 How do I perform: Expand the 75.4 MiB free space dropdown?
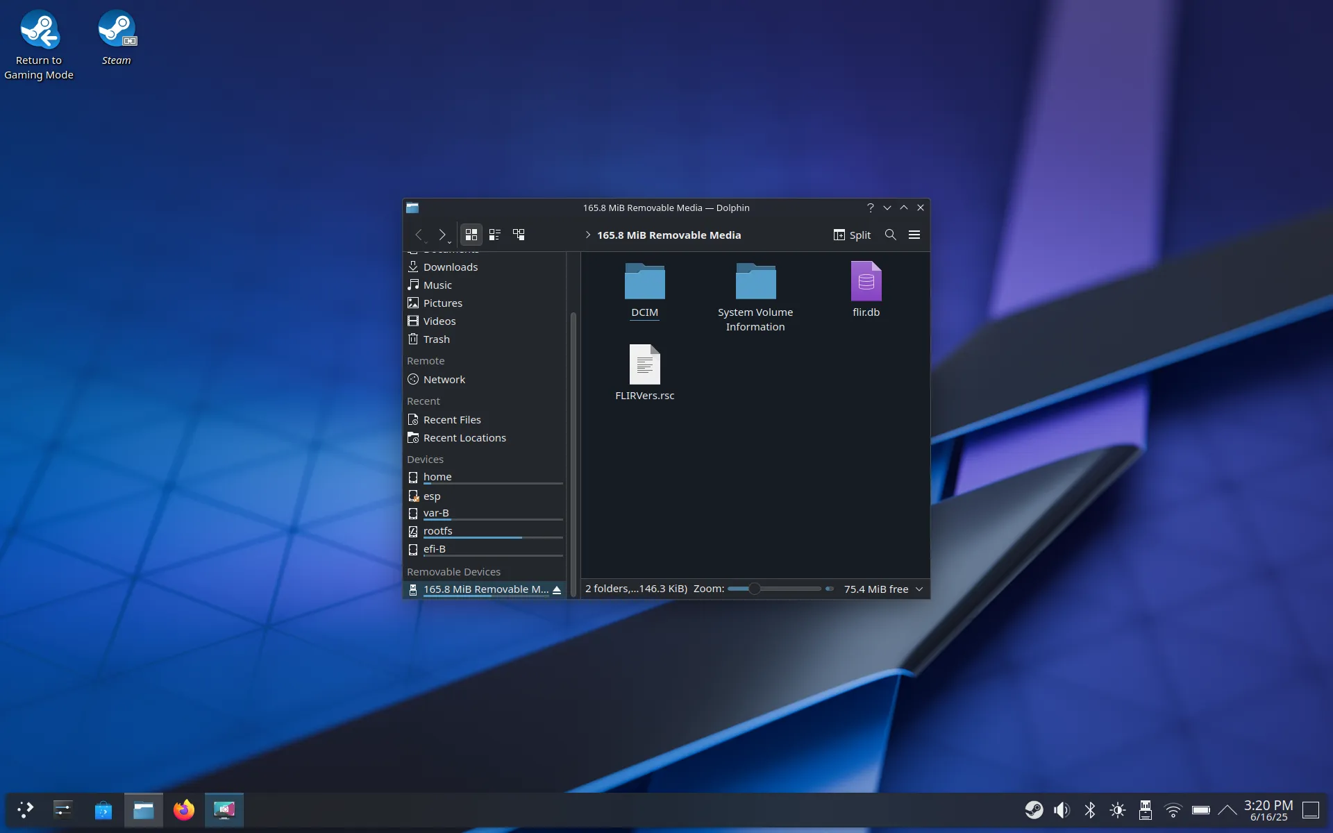coord(919,589)
